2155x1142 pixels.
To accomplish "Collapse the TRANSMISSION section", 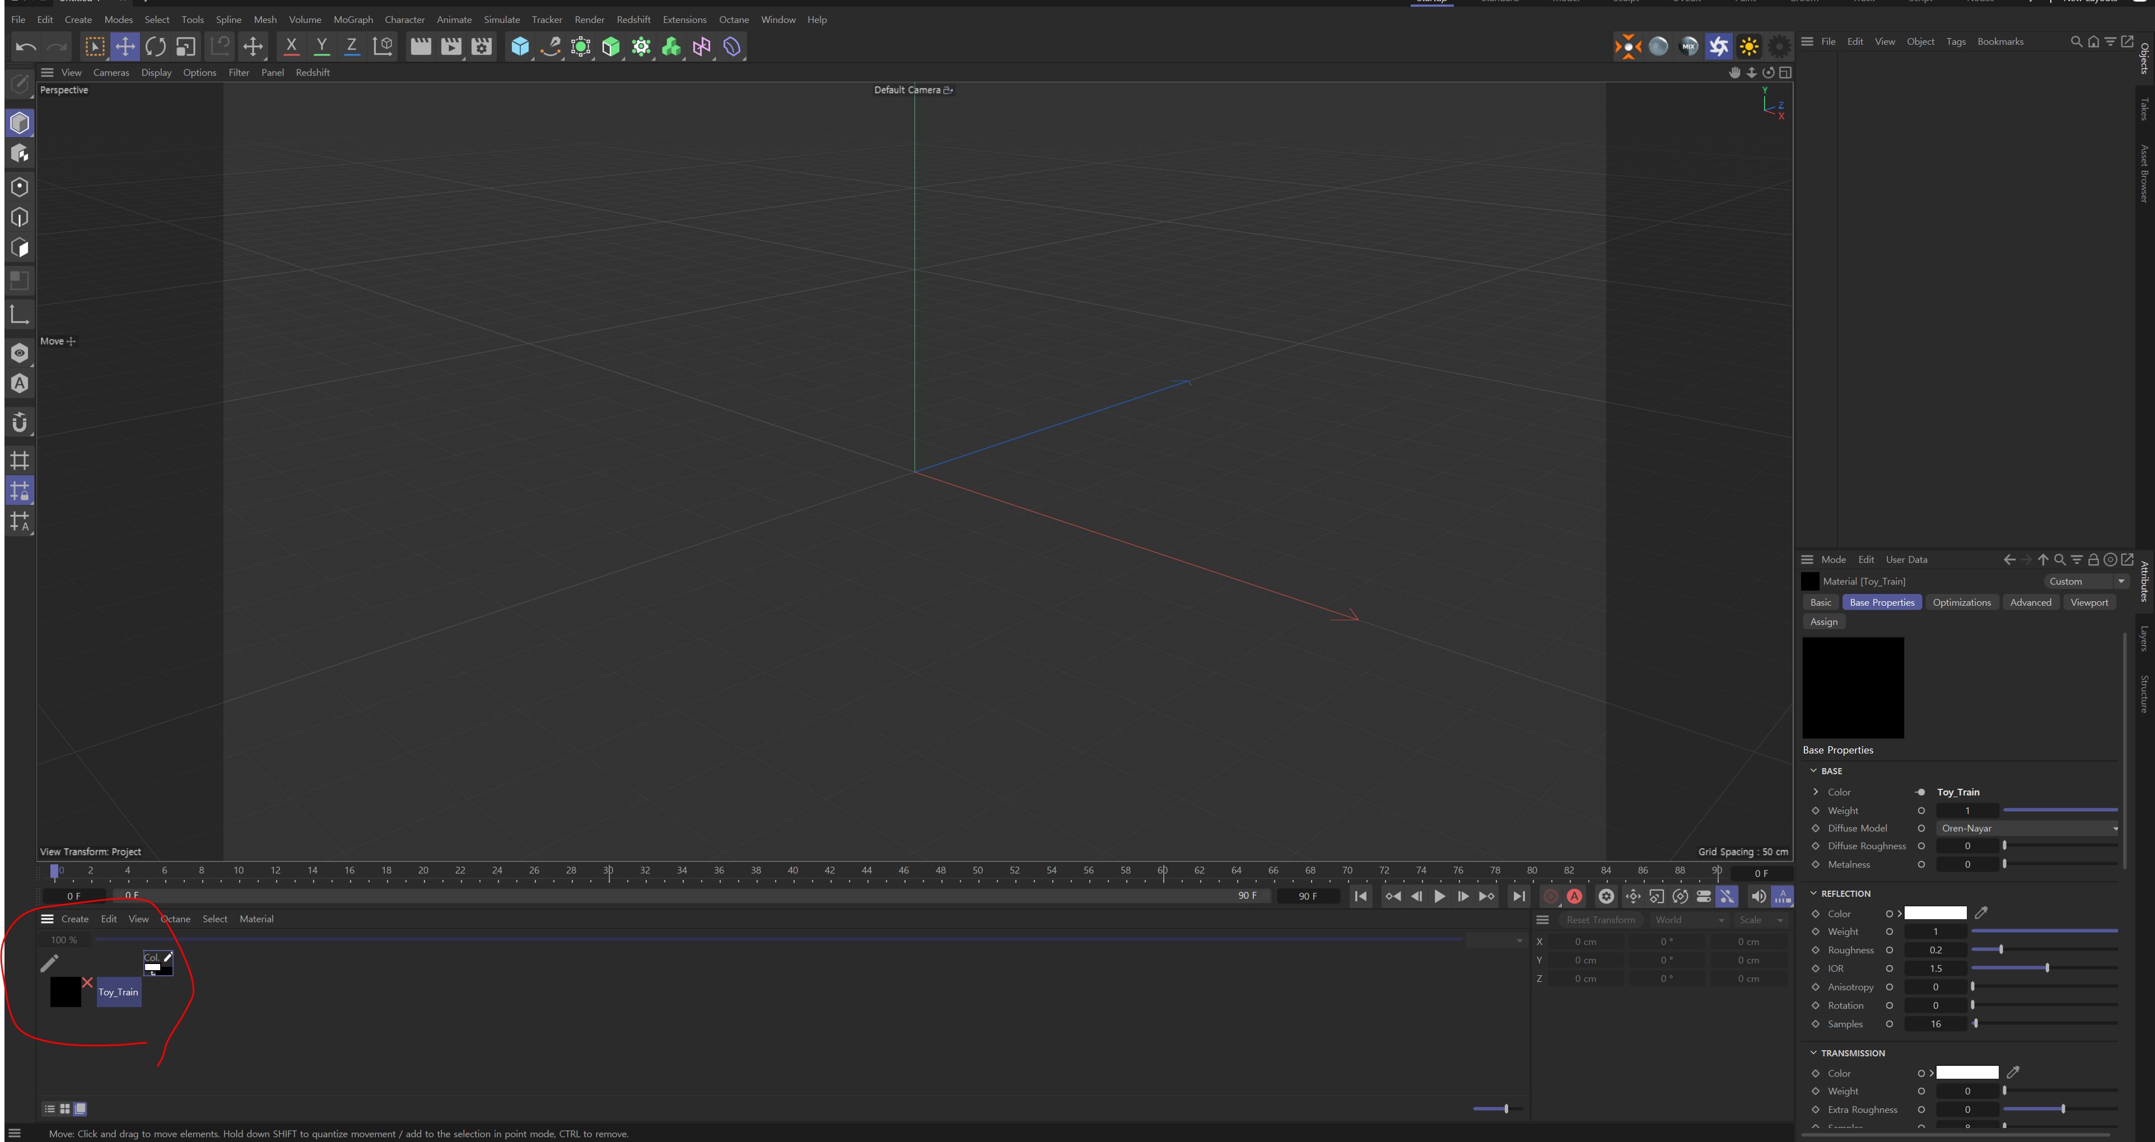I will click(1814, 1054).
